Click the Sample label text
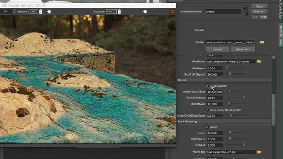The width and height of the screenshot is (283, 159). [199, 30]
